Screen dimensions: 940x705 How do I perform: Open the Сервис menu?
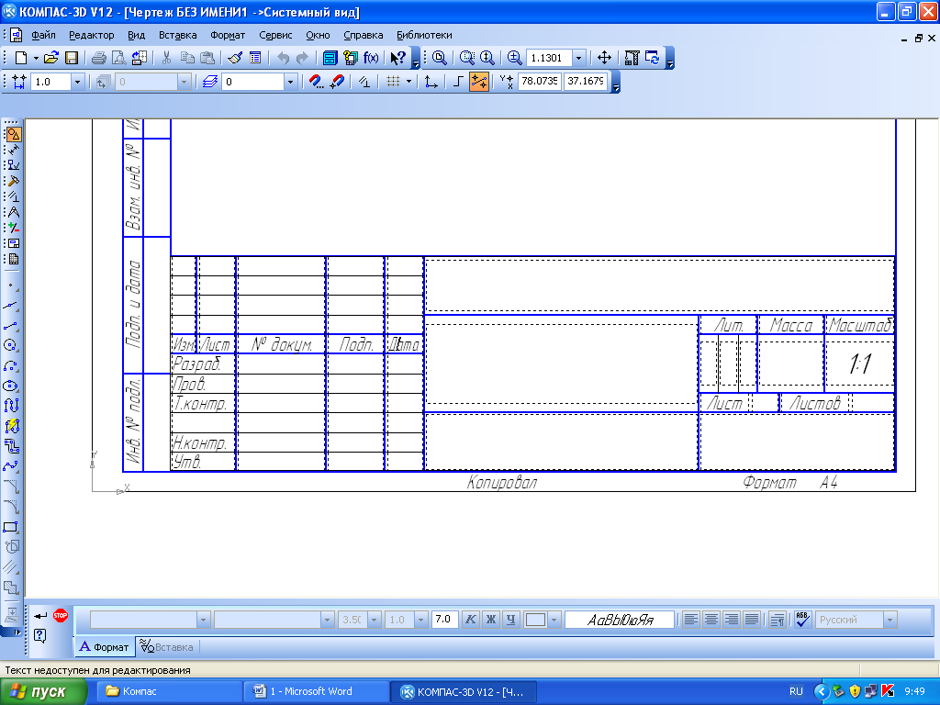pos(275,35)
